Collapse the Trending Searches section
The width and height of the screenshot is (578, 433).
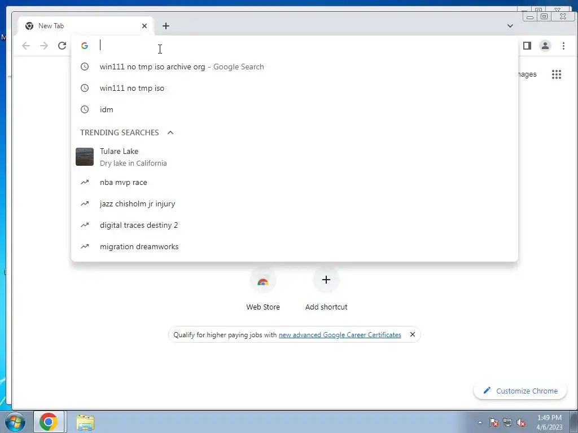(x=170, y=132)
